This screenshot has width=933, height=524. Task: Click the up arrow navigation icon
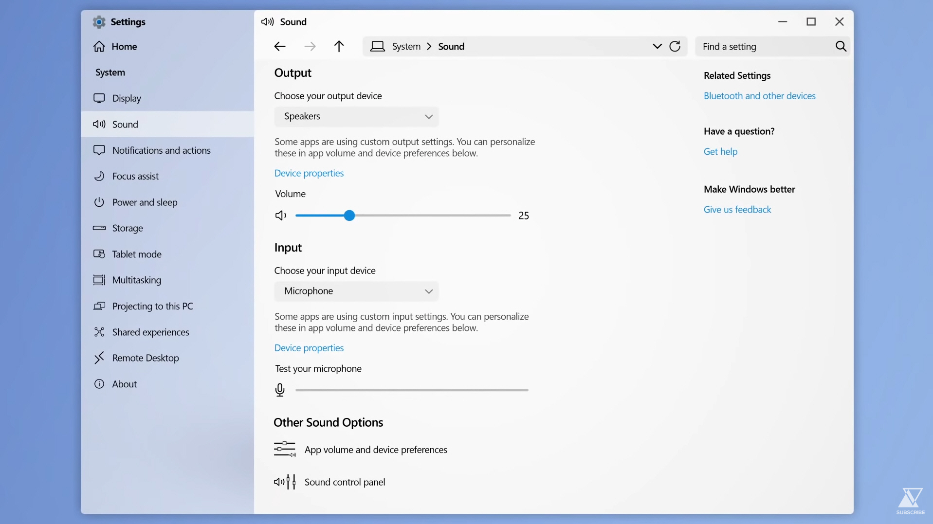pyautogui.click(x=339, y=46)
